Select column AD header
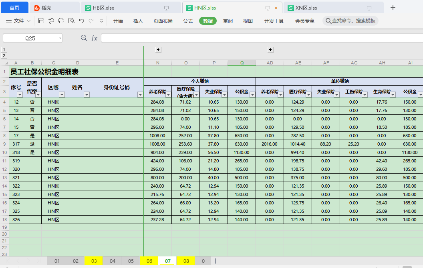423x268 pixels. point(270,63)
